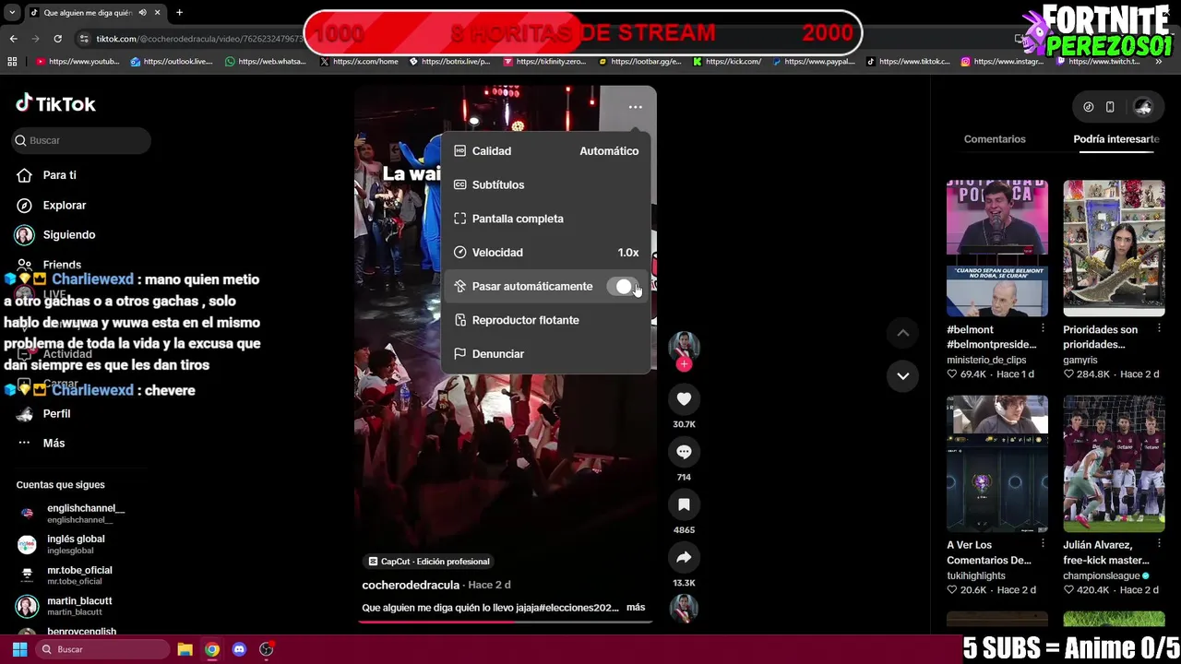Open Chrome apps grid in bookmarks bar
1181x664 pixels.
(x=12, y=62)
